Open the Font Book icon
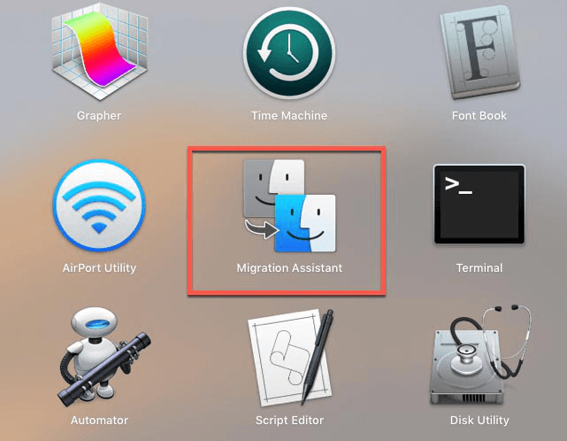Image resolution: width=567 pixels, height=441 pixels. pos(479,52)
